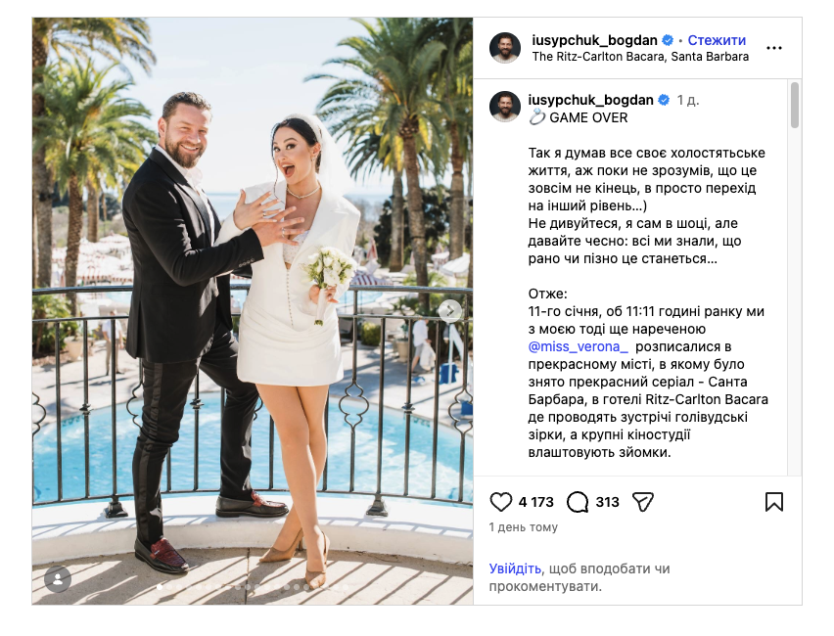Image resolution: width=834 pixels, height=636 pixels.
Task: Click the header profile avatar
Action: 505,48
